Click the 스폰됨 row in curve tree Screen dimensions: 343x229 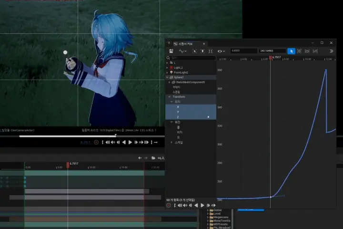(176, 92)
